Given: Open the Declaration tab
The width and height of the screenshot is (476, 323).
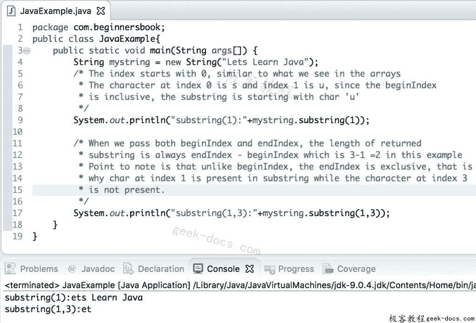Looking at the screenshot, I should 154,269.
